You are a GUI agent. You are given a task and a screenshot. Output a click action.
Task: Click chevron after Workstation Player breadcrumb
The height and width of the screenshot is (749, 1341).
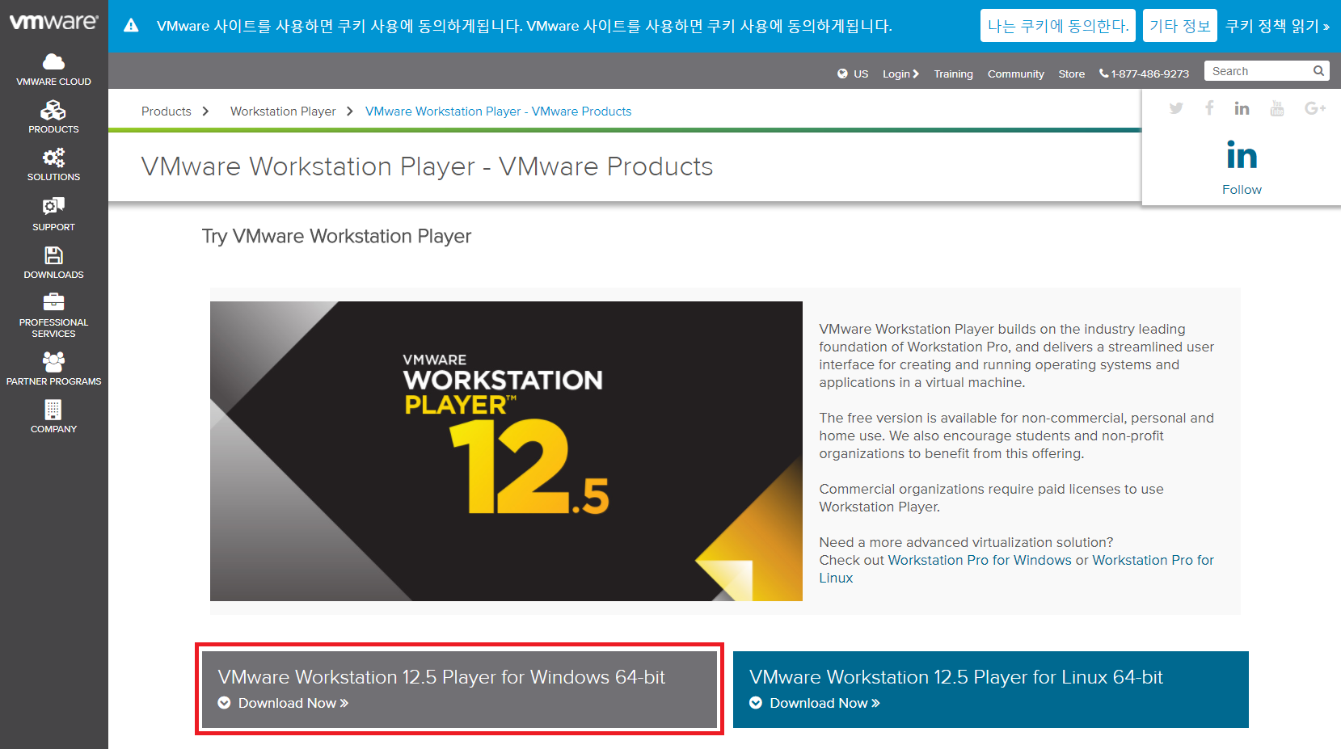(x=350, y=112)
